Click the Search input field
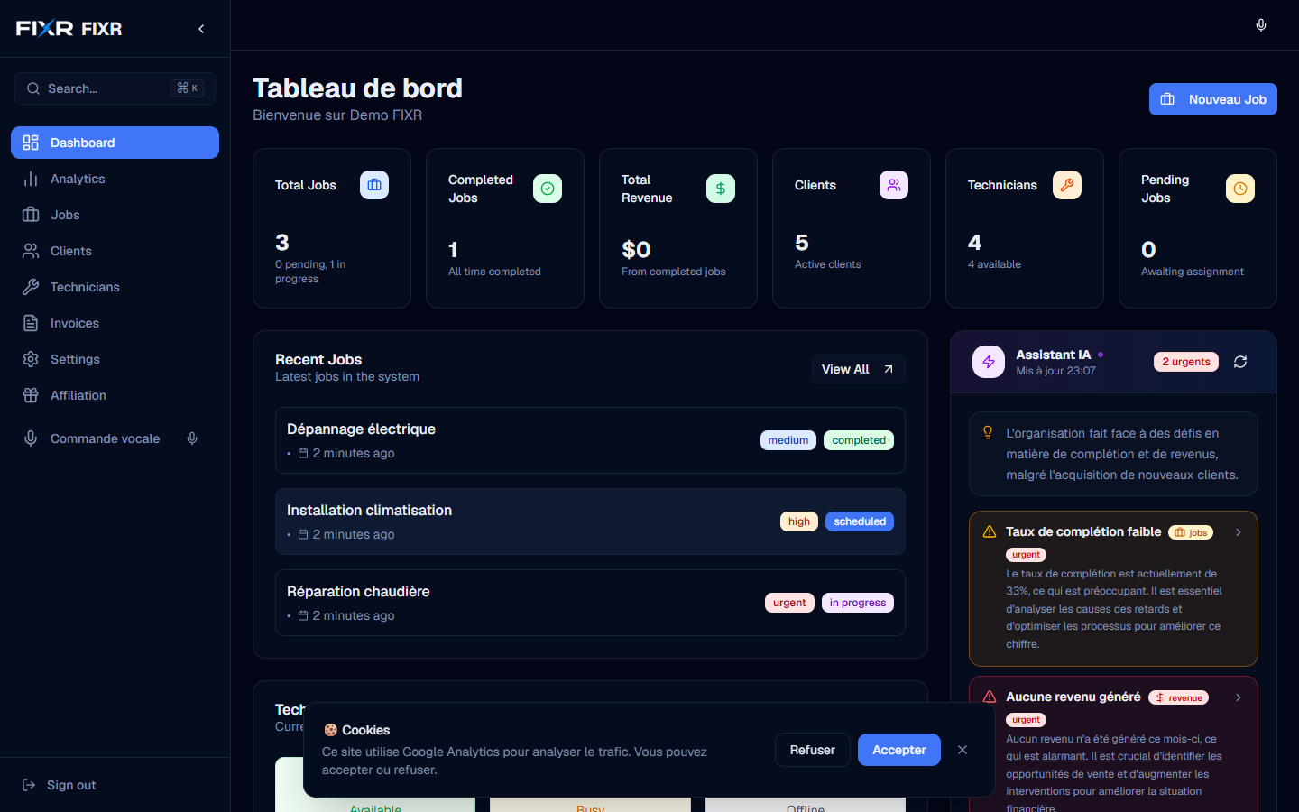Viewport: 1299px width, 812px height. [115, 88]
